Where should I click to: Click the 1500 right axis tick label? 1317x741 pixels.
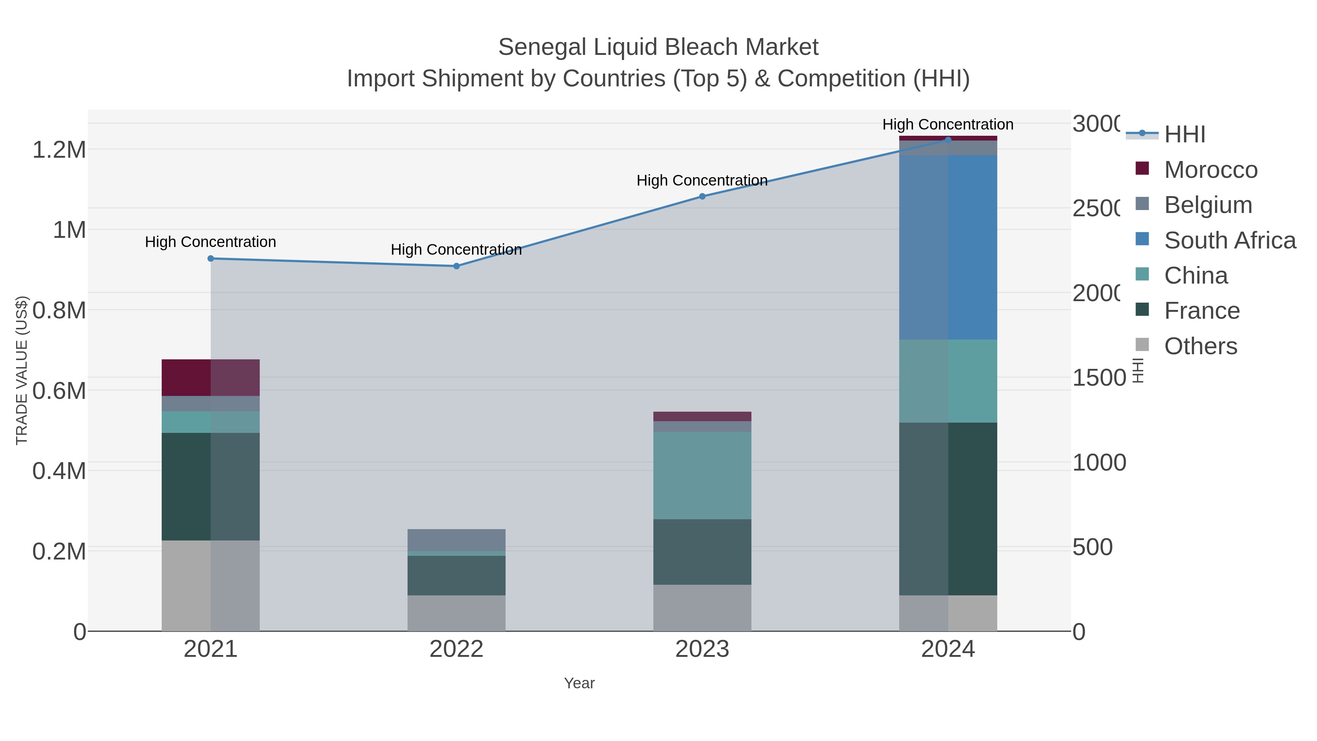pyautogui.click(x=1099, y=378)
